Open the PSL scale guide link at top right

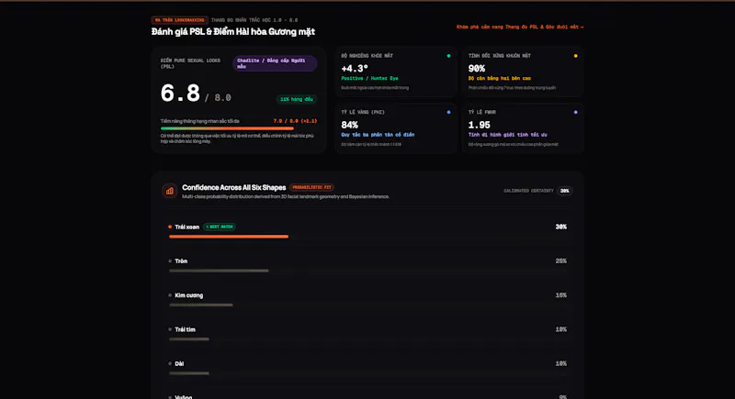tap(520, 28)
